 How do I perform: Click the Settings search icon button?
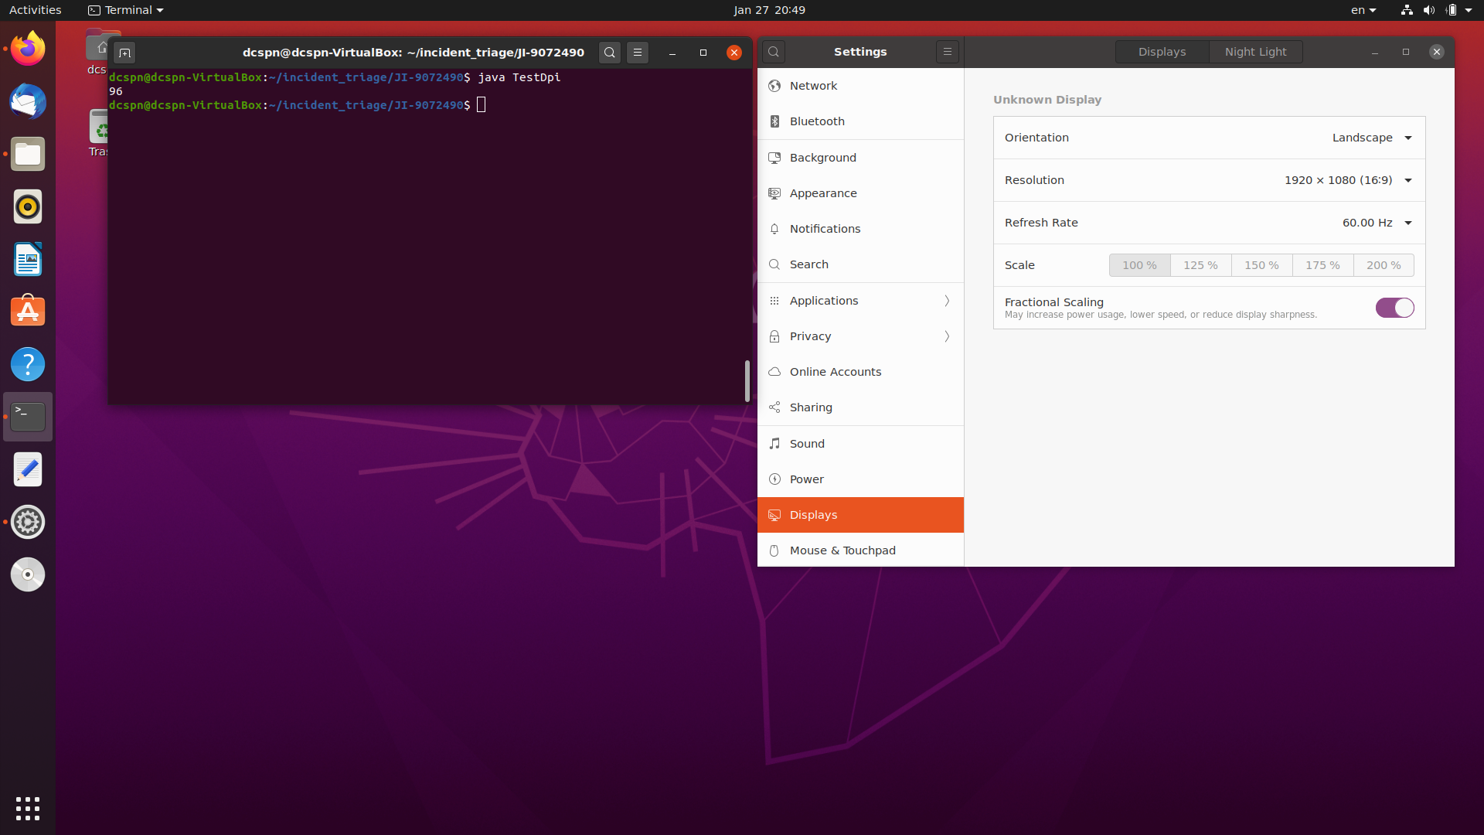click(774, 52)
